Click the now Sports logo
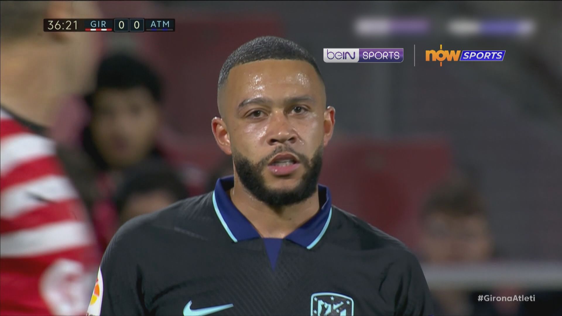 pos(465,55)
